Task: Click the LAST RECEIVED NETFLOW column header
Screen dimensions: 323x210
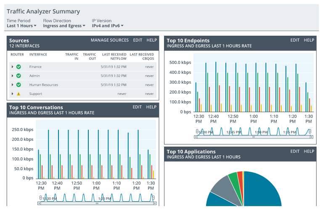Action: 114,56
